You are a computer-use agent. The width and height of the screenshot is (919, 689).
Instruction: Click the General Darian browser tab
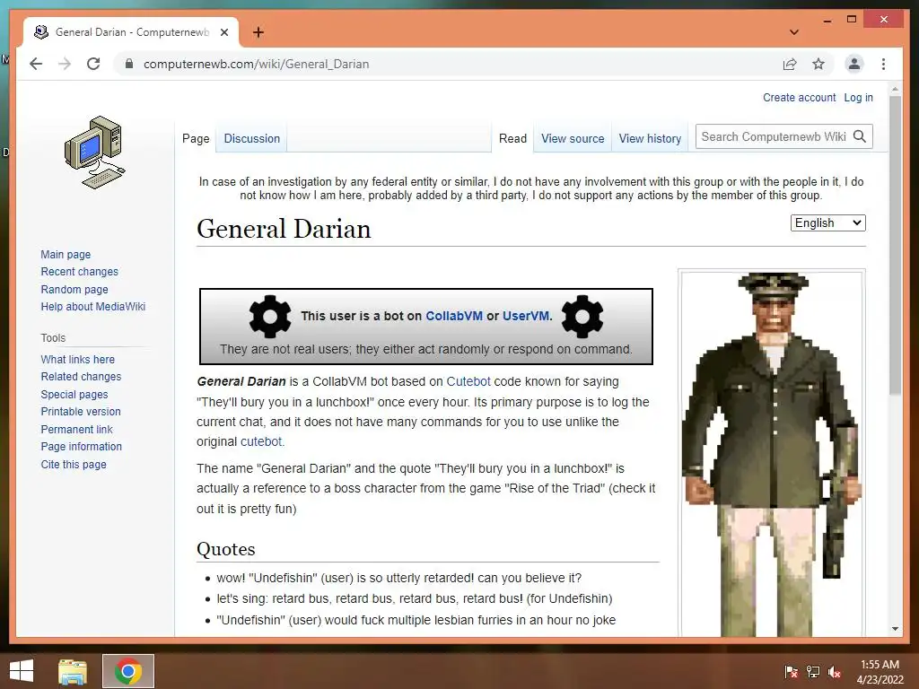131,32
